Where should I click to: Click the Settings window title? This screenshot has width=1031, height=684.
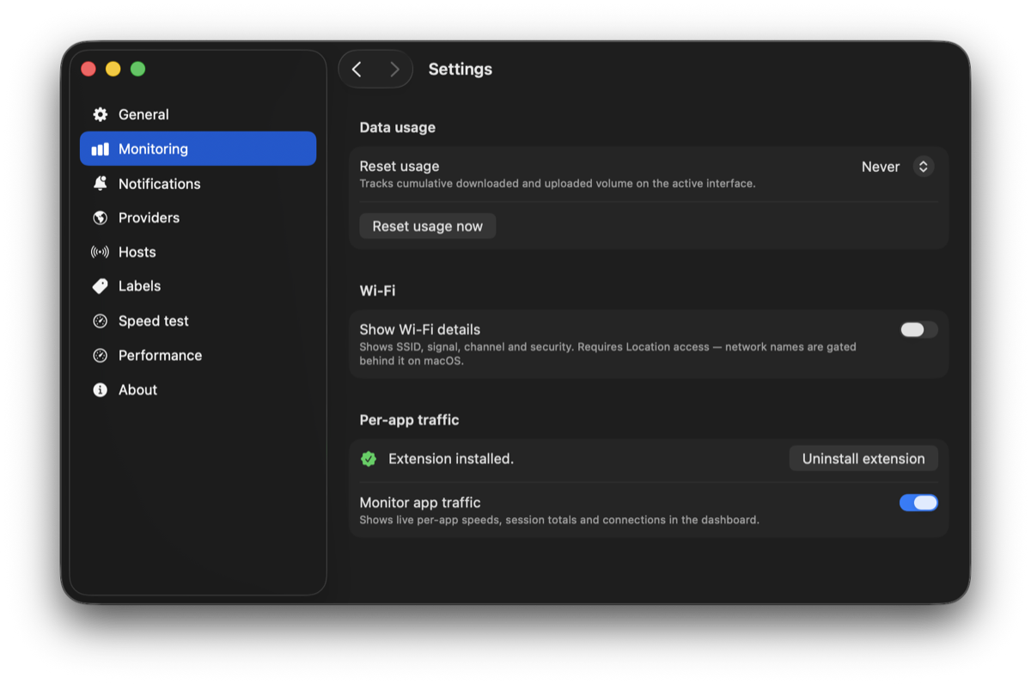coord(461,70)
